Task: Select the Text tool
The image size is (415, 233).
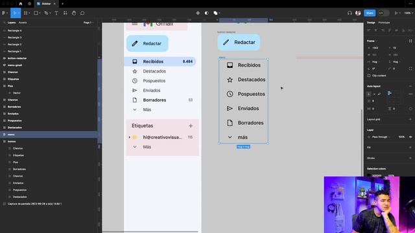Action: coord(56,13)
